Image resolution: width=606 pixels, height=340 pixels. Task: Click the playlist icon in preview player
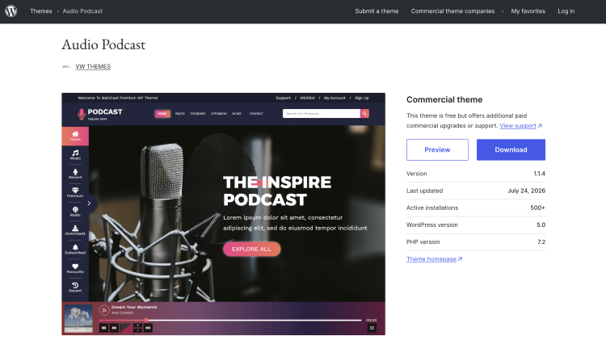(372, 328)
